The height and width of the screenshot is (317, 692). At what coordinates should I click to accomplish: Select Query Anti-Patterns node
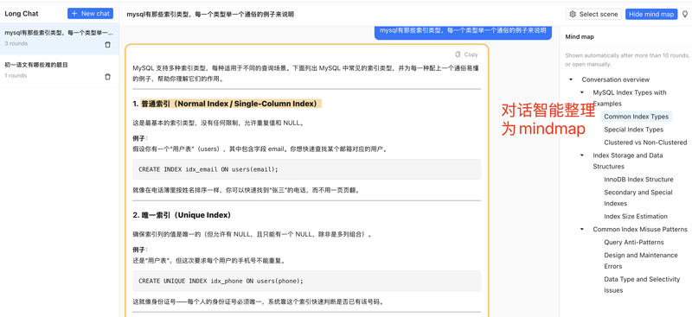[x=634, y=243]
